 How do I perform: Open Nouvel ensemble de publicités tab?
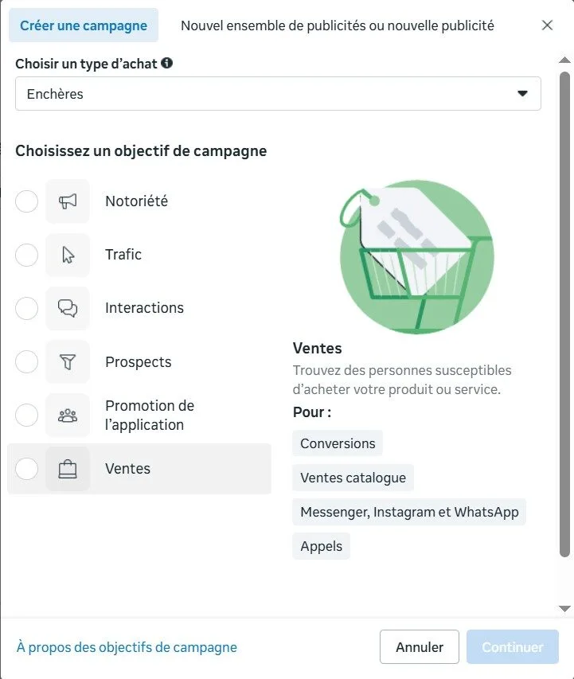coord(338,25)
